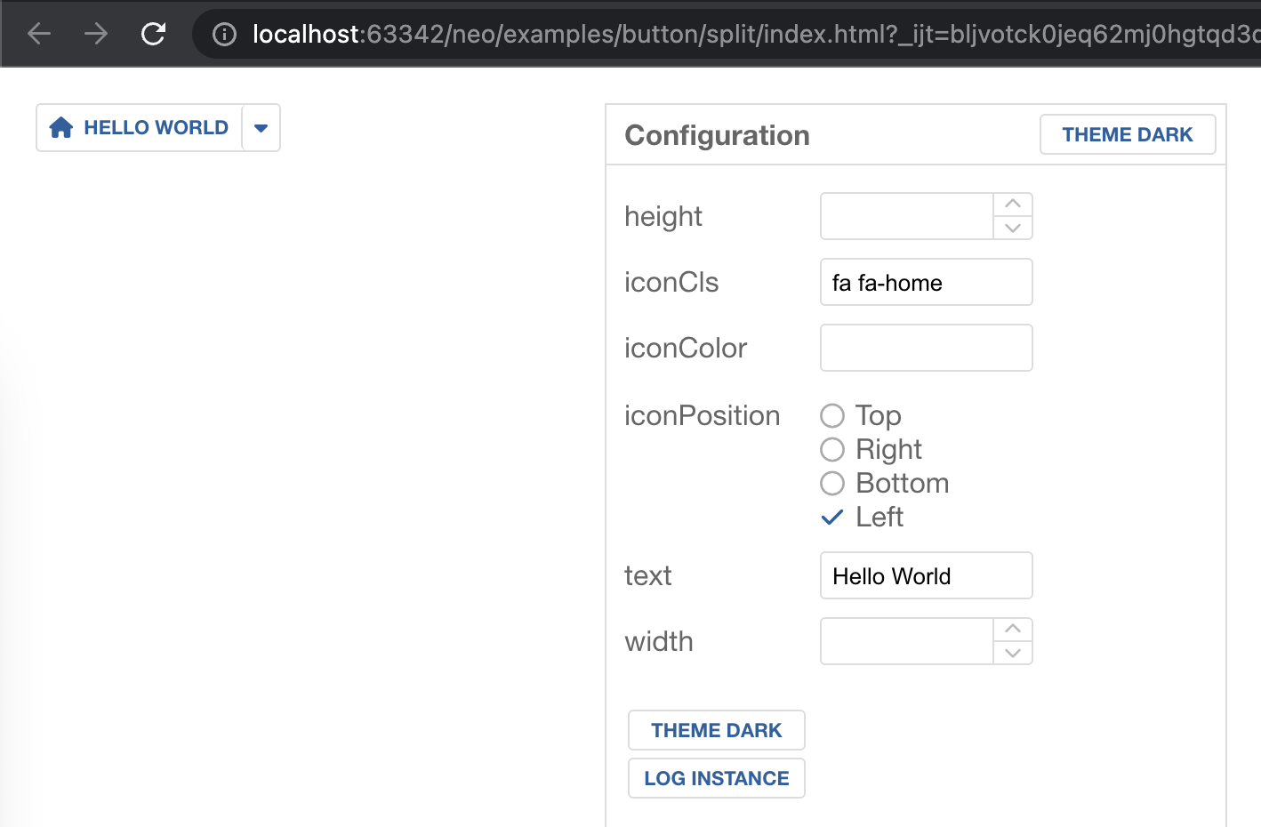Decrease height with the down spinner
The width and height of the screenshot is (1261, 827).
(x=1013, y=229)
